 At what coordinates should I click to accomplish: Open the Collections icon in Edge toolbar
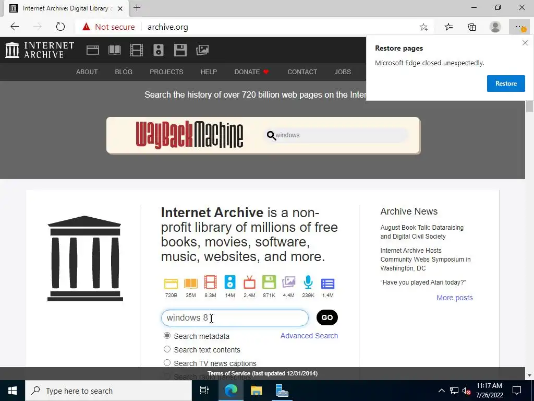pos(471,27)
